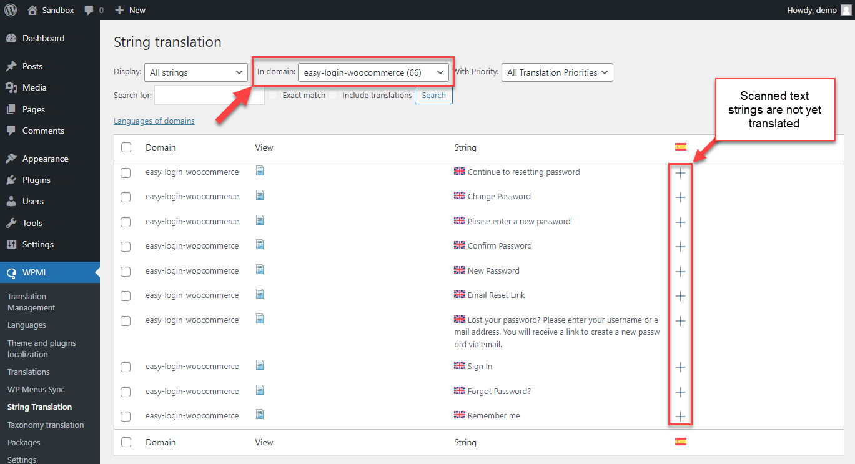The width and height of the screenshot is (855, 464).
Task: Open the Languages of domains link
Action: (154, 121)
